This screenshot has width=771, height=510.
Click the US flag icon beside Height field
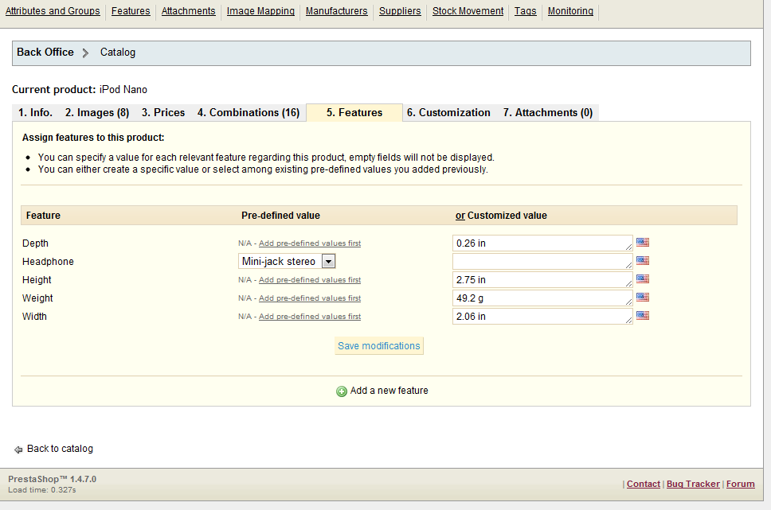(643, 279)
